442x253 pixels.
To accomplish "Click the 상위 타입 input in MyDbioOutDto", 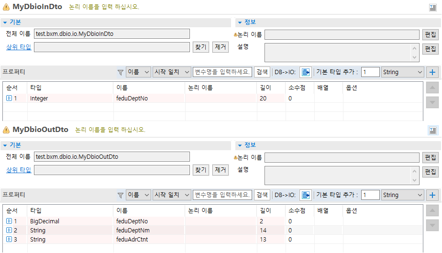I will pyautogui.click(x=112, y=170).
